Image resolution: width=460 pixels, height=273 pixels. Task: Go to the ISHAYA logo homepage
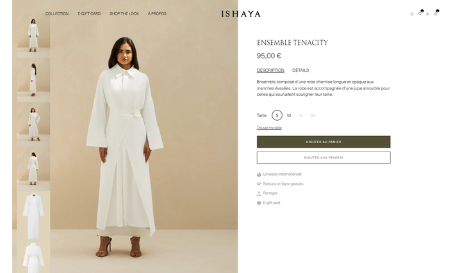pos(241,14)
